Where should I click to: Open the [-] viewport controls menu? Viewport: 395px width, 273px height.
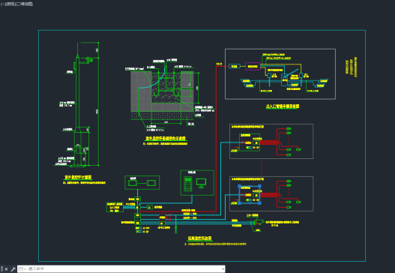[2, 4]
